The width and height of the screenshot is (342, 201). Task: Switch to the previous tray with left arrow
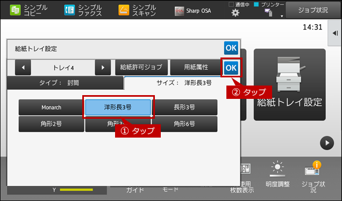(23, 68)
